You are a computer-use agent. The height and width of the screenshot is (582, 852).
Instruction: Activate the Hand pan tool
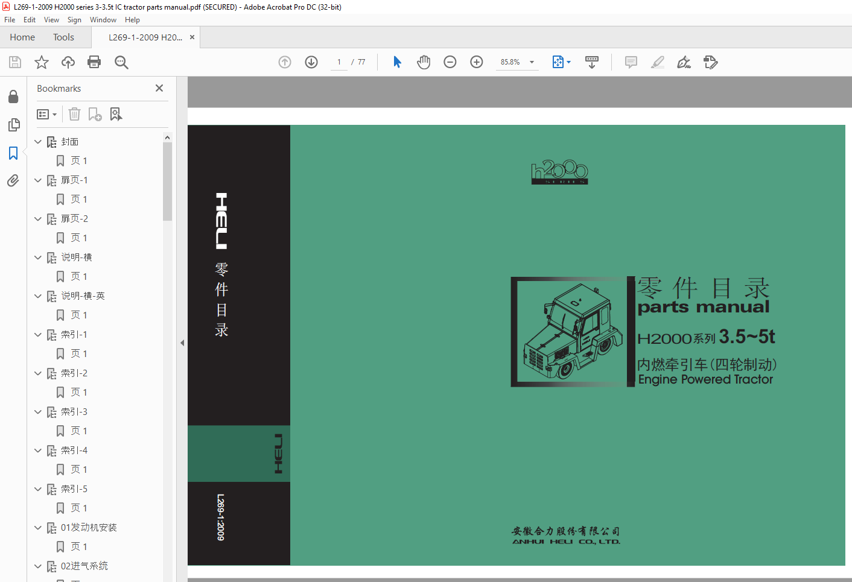point(424,62)
